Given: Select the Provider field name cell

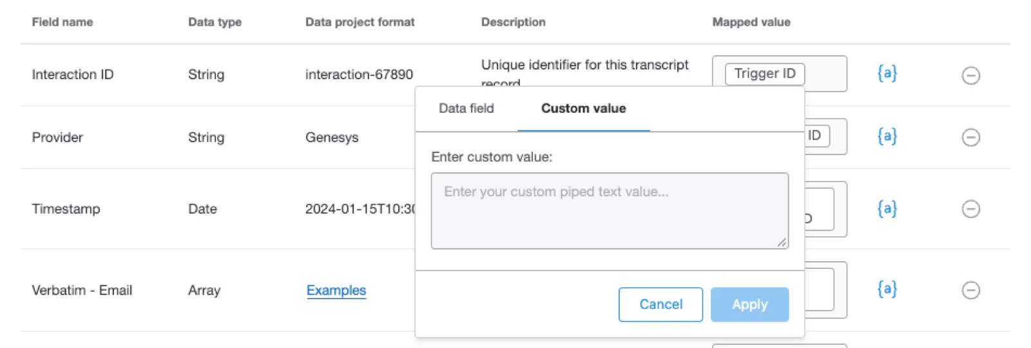Looking at the screenshot, I should pos(57,137).
